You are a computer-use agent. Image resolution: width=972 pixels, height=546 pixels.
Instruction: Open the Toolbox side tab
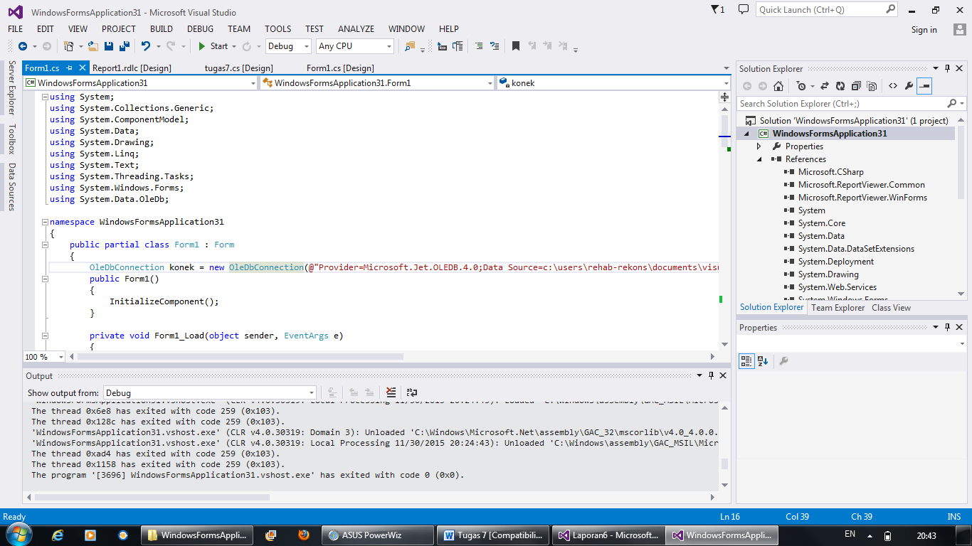11,139
